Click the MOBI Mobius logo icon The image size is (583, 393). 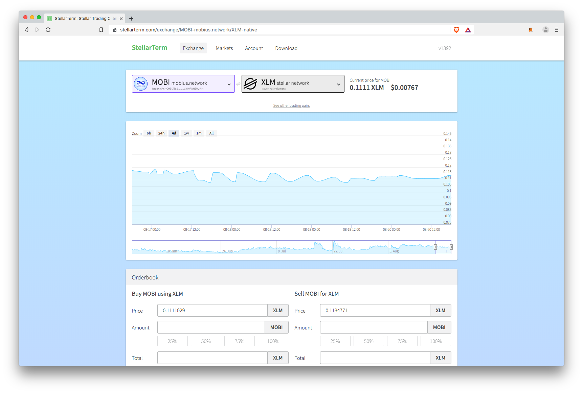click(x=141, y=84)
